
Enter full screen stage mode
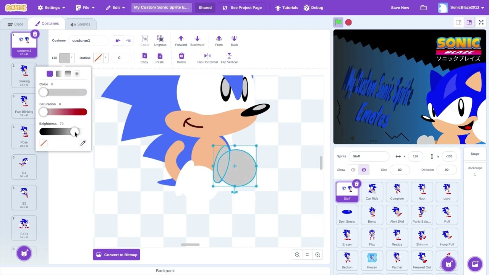click(x=481, y=23)
